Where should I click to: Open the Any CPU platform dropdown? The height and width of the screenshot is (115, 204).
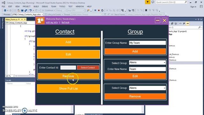click(84, 10)
